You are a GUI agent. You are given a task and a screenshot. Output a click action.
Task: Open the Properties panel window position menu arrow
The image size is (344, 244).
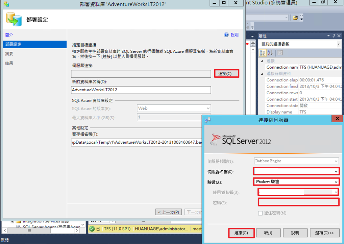pos(328,35)
